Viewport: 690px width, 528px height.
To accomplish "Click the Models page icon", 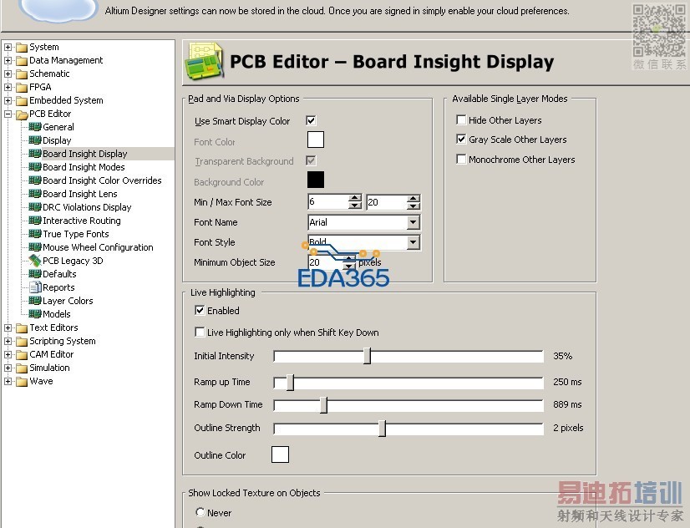I will [x=35, y=314].
